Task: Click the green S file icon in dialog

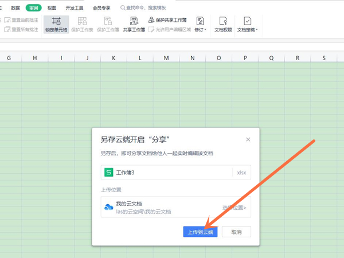Action: 108,172
